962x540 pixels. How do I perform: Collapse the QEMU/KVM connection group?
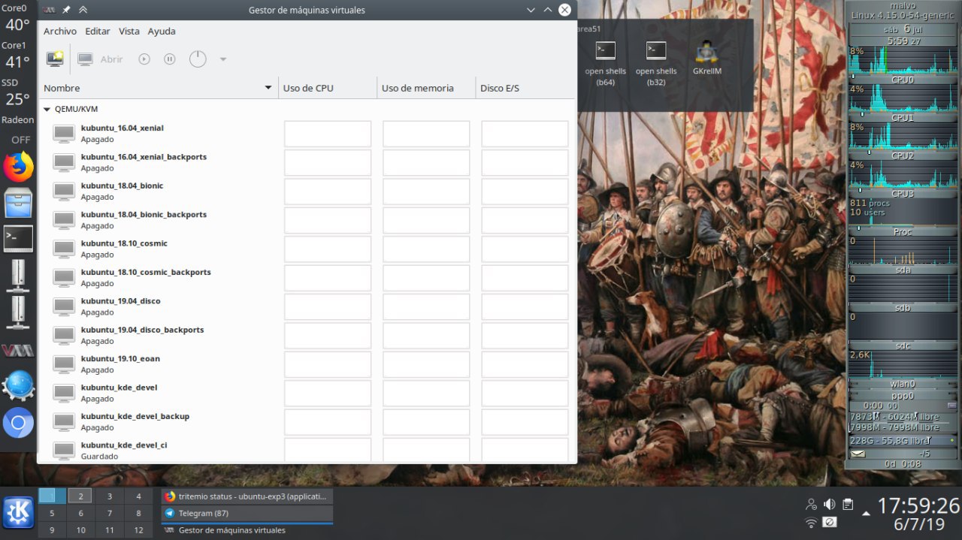click(47, 109)
